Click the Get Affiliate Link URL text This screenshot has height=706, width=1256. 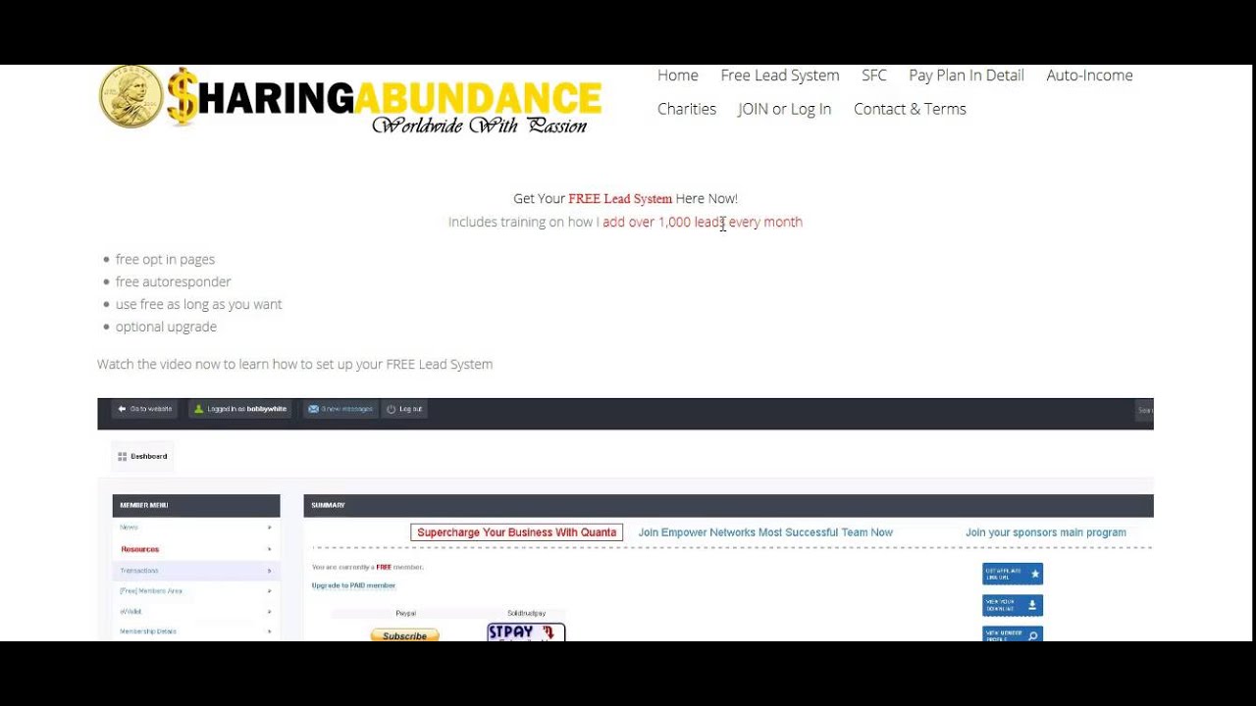tap(1003, 574)
